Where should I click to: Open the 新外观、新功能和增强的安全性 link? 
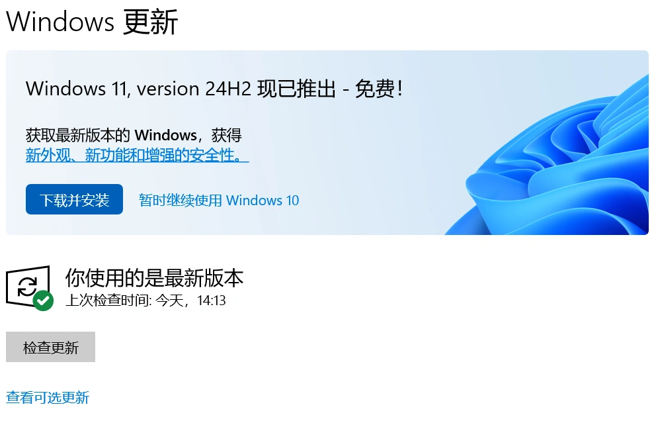(x=138, y=155)
